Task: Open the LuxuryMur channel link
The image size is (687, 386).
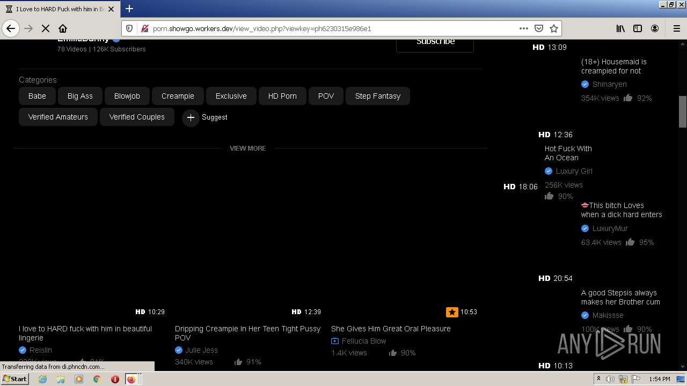Action: (610, 228)
